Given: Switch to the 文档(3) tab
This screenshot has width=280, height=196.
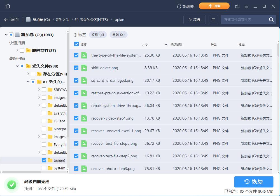Looking at the screenshot, I should tap(97, 35).
